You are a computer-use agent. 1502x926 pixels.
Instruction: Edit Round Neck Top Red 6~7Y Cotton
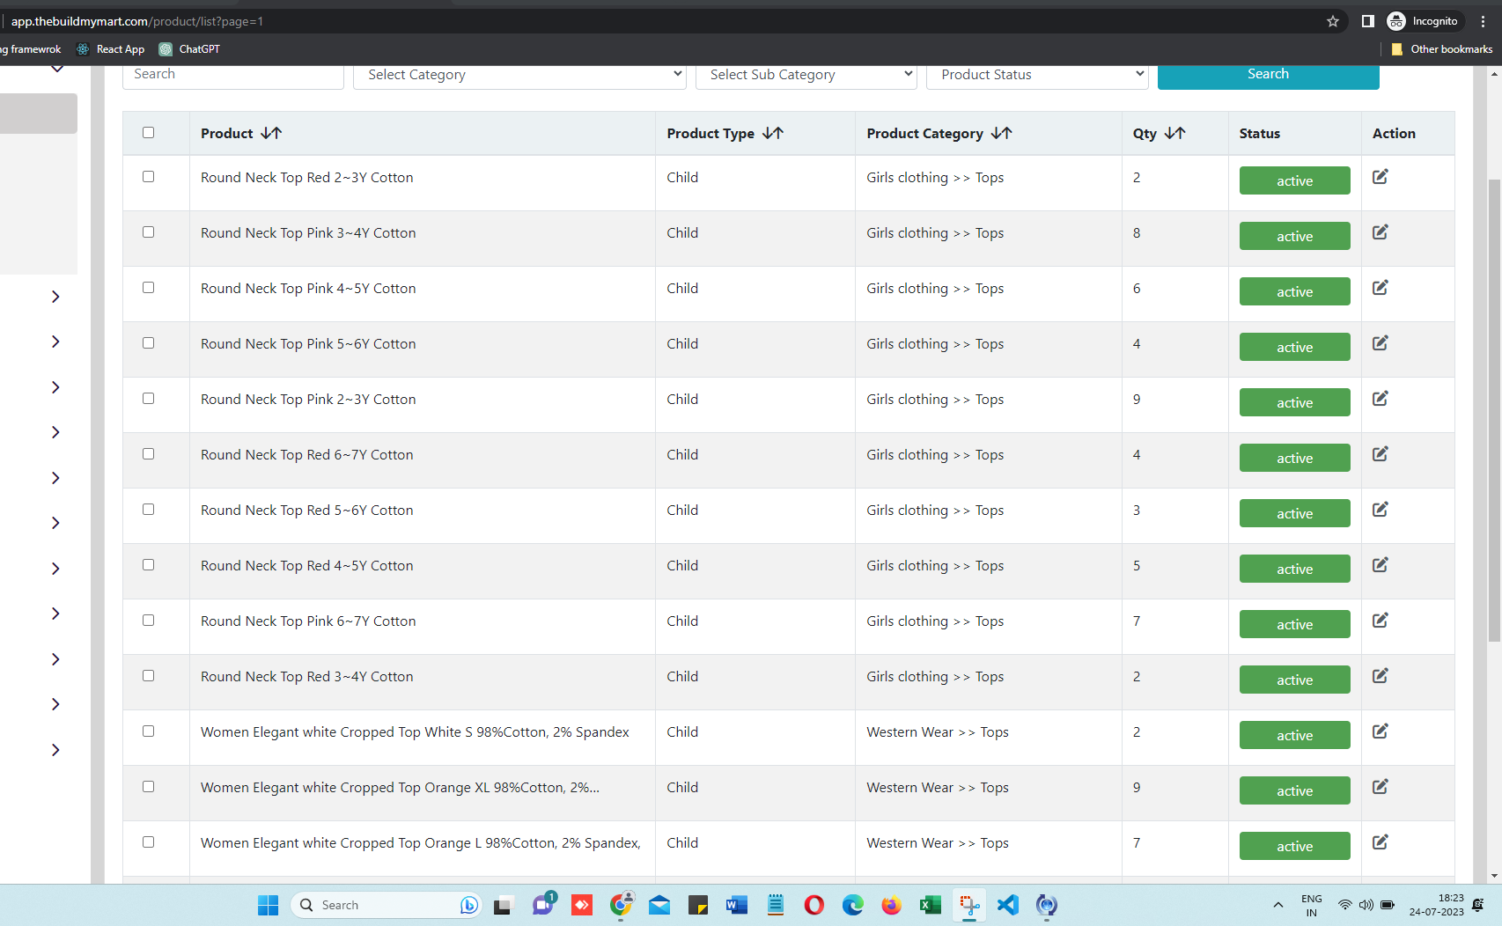click(1380, 454)
